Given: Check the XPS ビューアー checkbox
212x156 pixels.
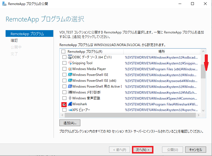Looking at the screenshot, I should click(x=64, y=110).
